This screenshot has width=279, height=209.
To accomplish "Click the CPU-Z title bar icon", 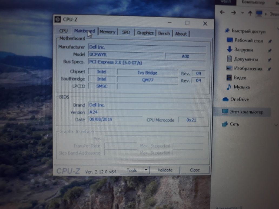I will (58, 19).
